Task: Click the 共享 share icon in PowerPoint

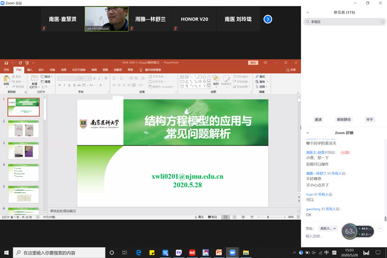Action: click(292, 70)
